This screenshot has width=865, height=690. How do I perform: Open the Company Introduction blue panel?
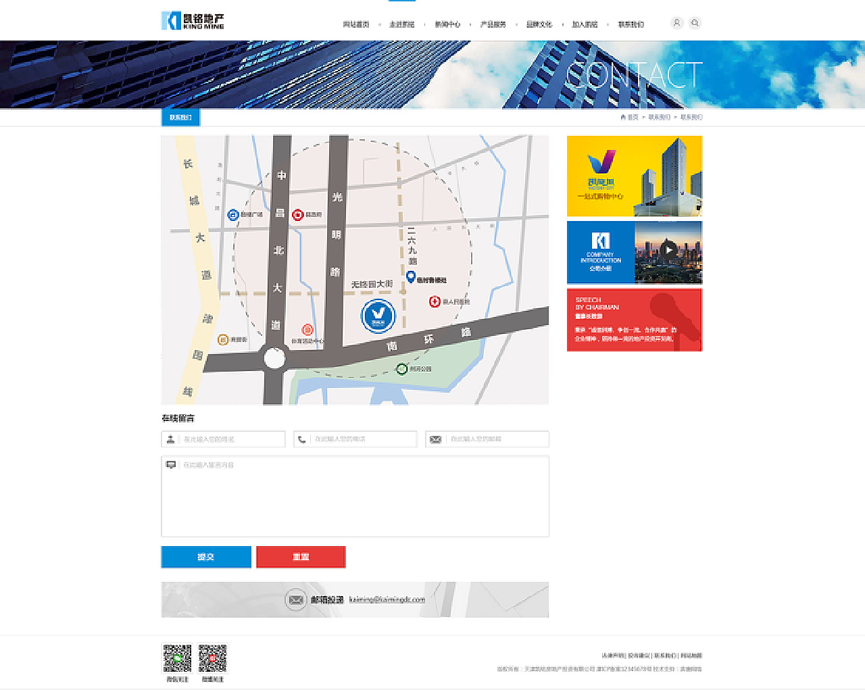coord(601,252)
